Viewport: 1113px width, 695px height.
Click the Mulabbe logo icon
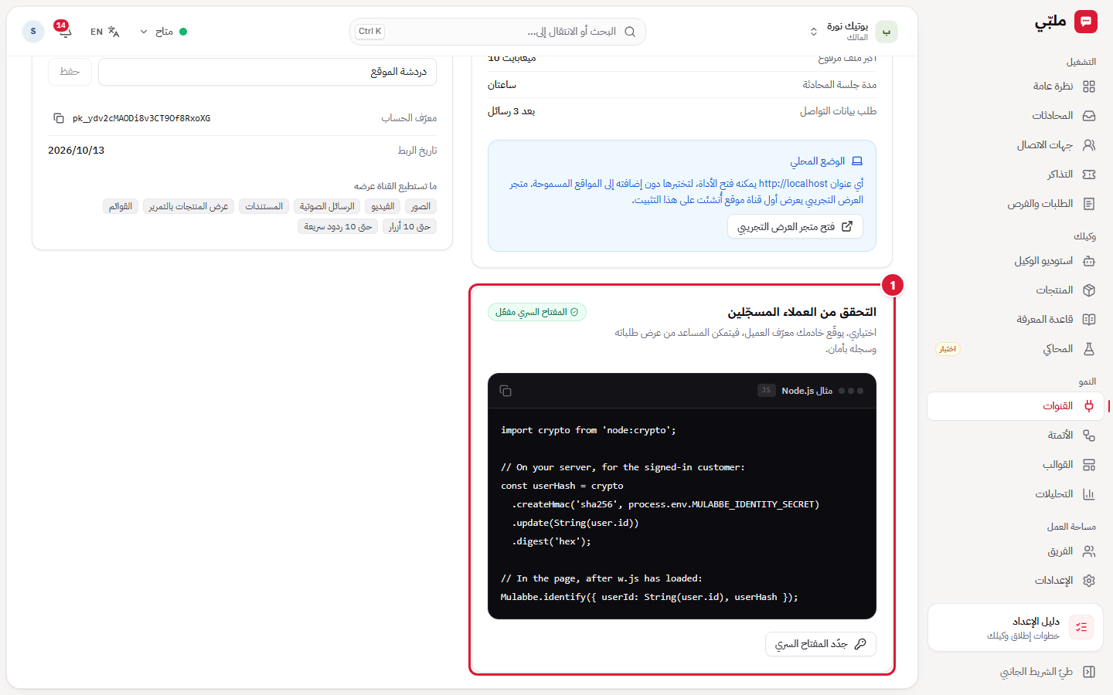pyautogui.click(x=1086, y=22)
